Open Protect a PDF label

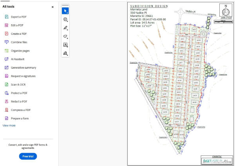coord(19,93)
